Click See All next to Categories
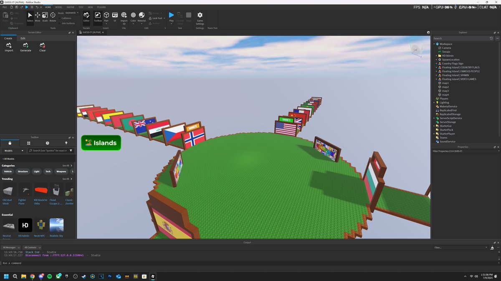 [x=67, y=166]
